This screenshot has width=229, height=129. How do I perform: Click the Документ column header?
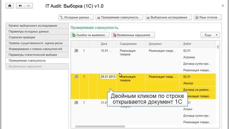click(162, 44)
